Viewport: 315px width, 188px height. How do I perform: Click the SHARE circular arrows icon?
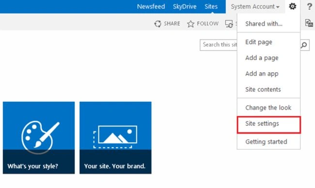157,24
